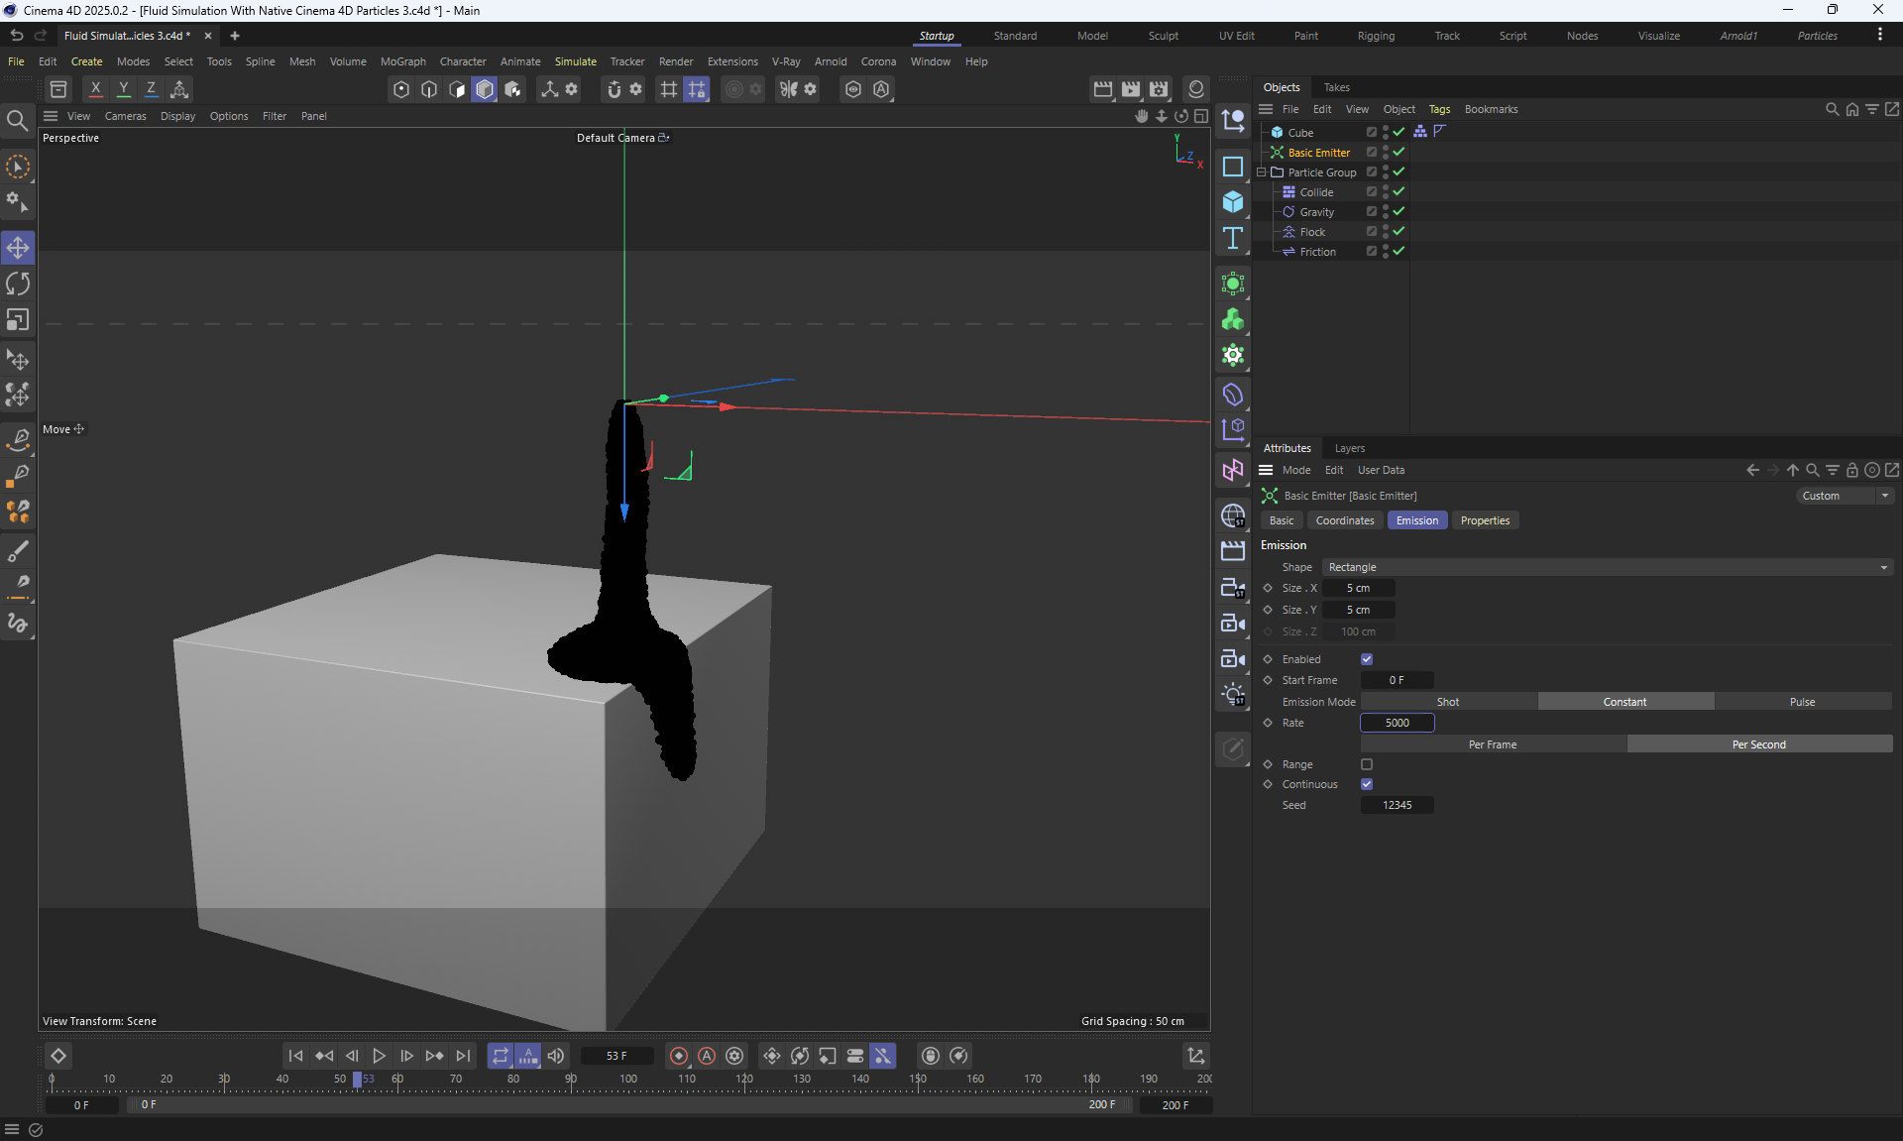Uncheck the Continuous checkbox
The height and width of the screenshot is (1141, 1903).
1367,784
